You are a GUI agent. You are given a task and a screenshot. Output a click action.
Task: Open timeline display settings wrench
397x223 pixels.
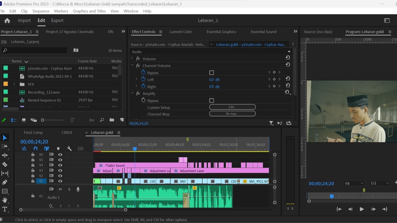pos(69,149)
